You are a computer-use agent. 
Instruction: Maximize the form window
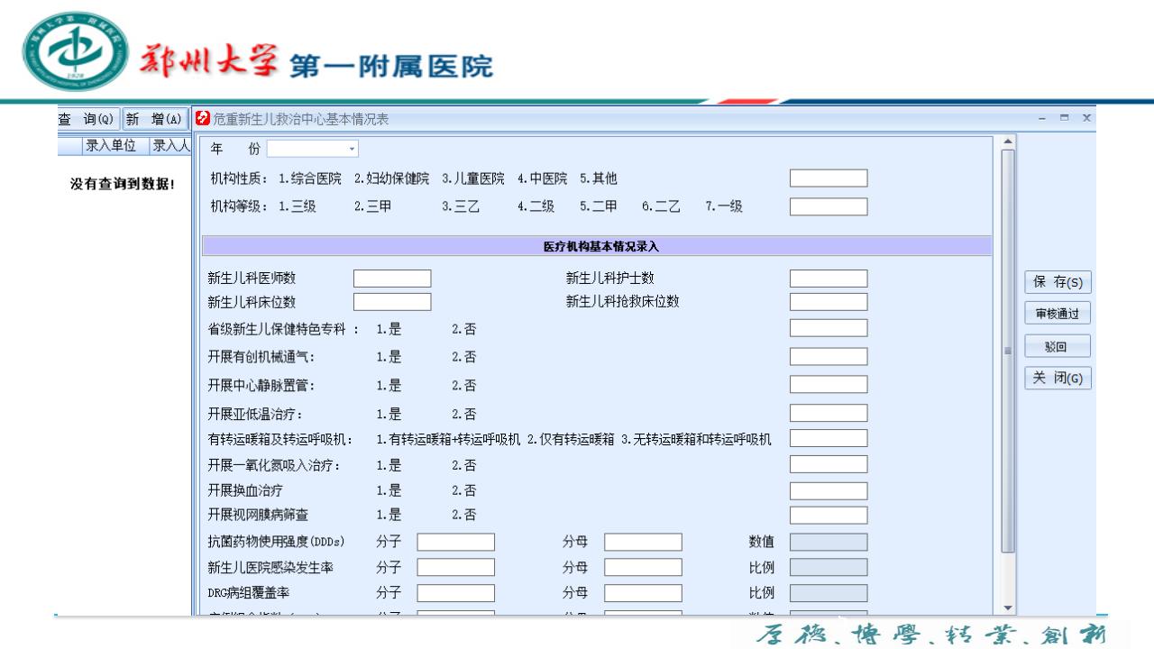[x=1064, y=118]
